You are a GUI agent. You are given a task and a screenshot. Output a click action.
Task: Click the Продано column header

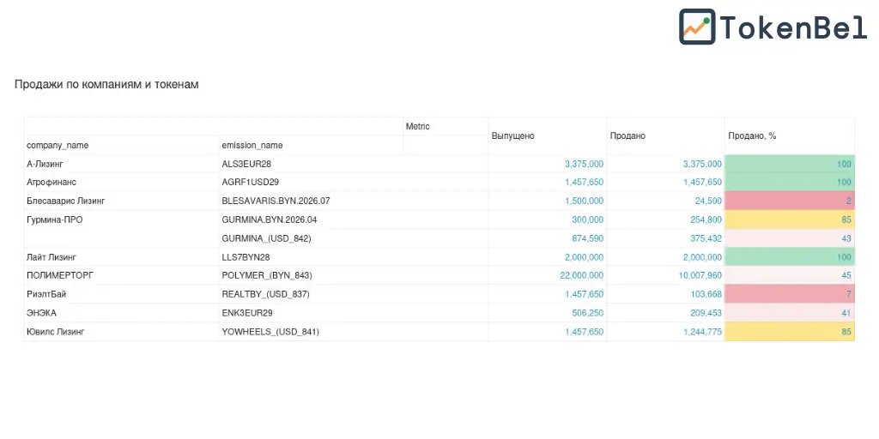point(627,136)
